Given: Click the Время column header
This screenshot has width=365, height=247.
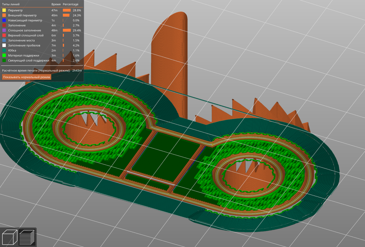Looking at the screenshot, I should click(56, 4).
